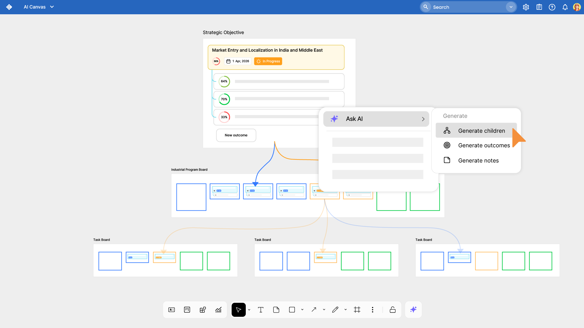Click the 64% progress circle

pos(224,81)
